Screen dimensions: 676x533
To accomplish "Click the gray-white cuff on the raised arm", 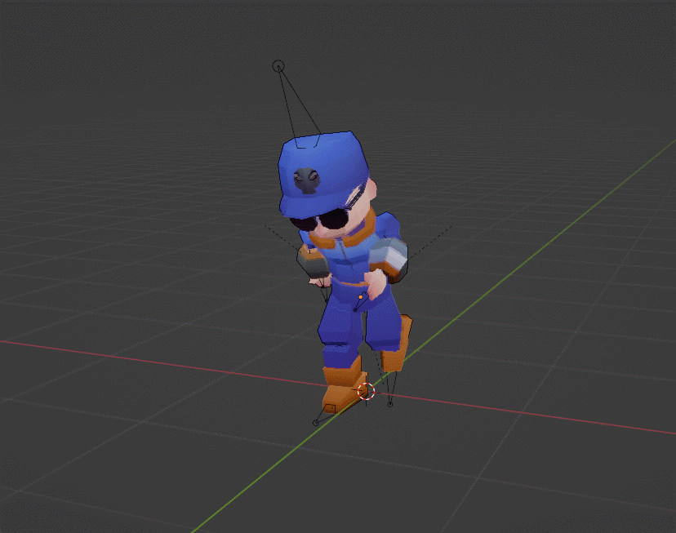I will coord(389,257).
